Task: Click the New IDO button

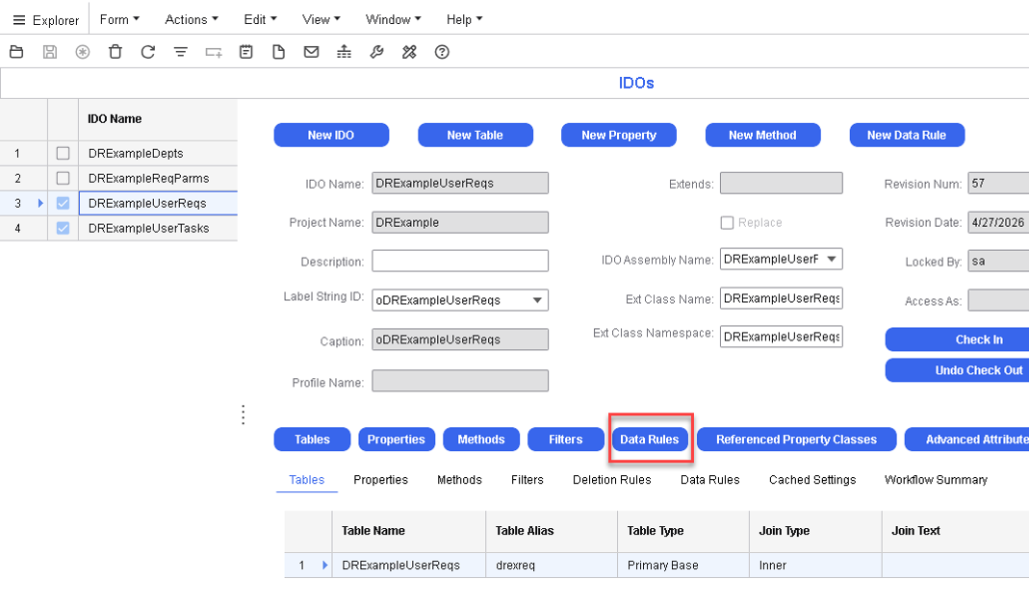Action: (331, 135)
